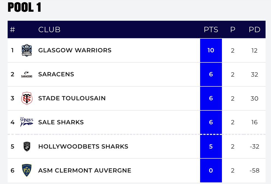Screen dimensions: 271x184
Task: Click the ASM Clermont Auvergne crest
Action: click(27, 170)
